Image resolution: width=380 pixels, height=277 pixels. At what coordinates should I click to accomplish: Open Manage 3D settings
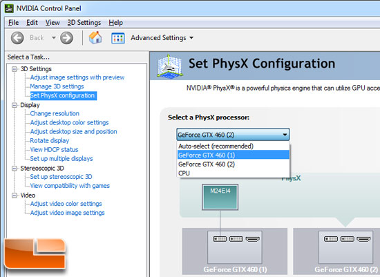click(57, 86)
